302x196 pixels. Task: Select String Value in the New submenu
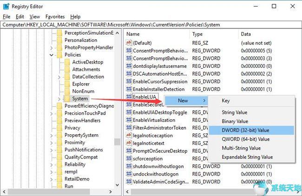(x=235, y=112)
